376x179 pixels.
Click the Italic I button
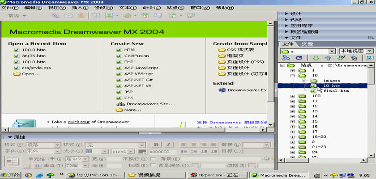169,145
